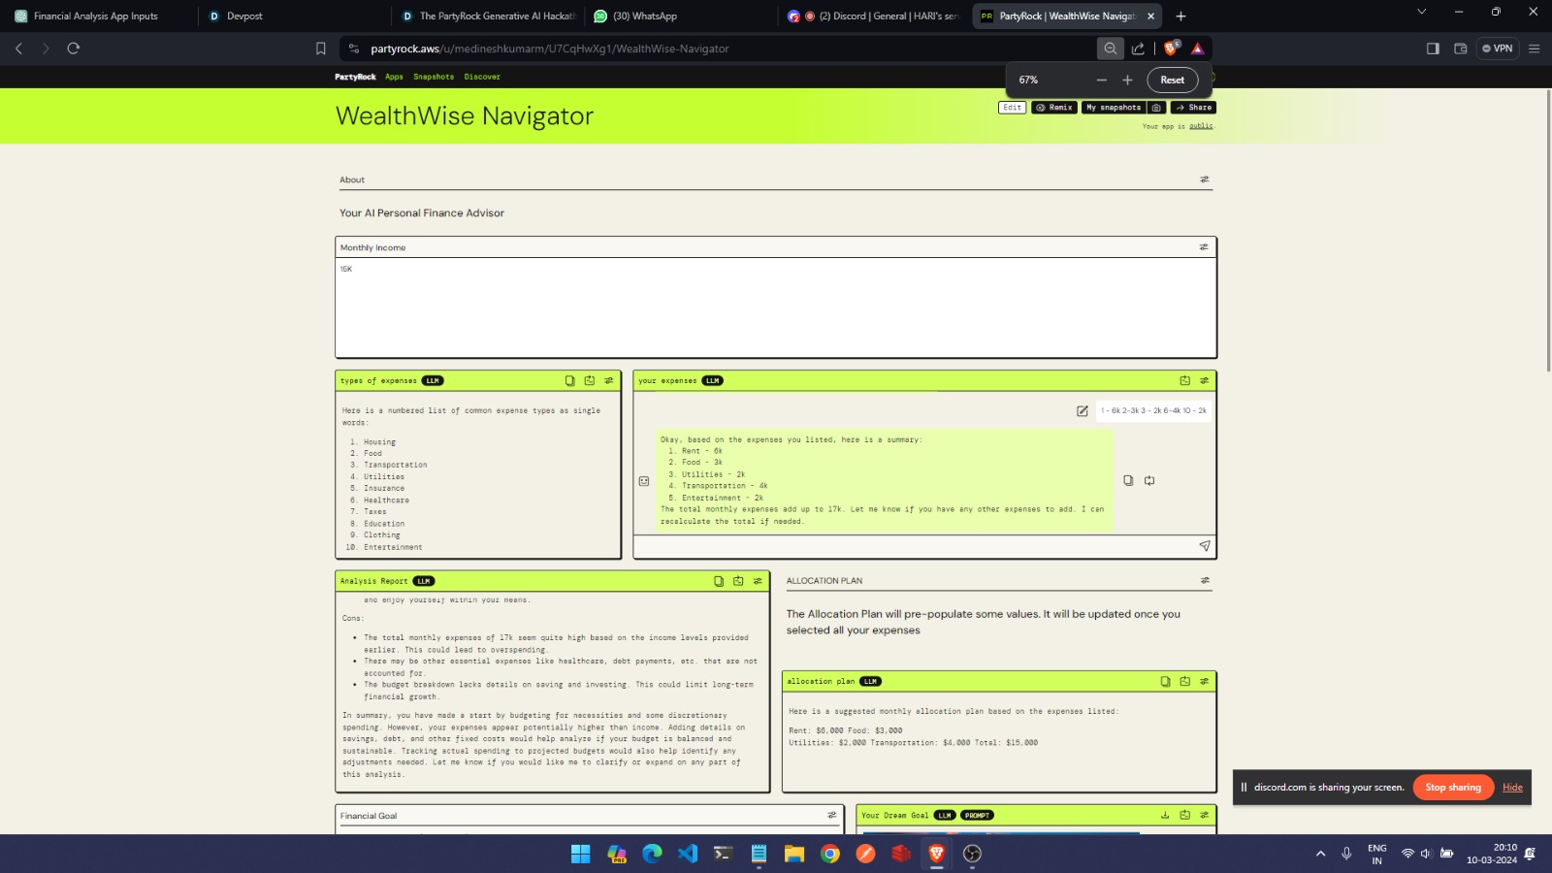Image resolution: width=1552 pixels, height=873 pixels.
Task: Click the Edit app button
Action: click(1013, 108)
